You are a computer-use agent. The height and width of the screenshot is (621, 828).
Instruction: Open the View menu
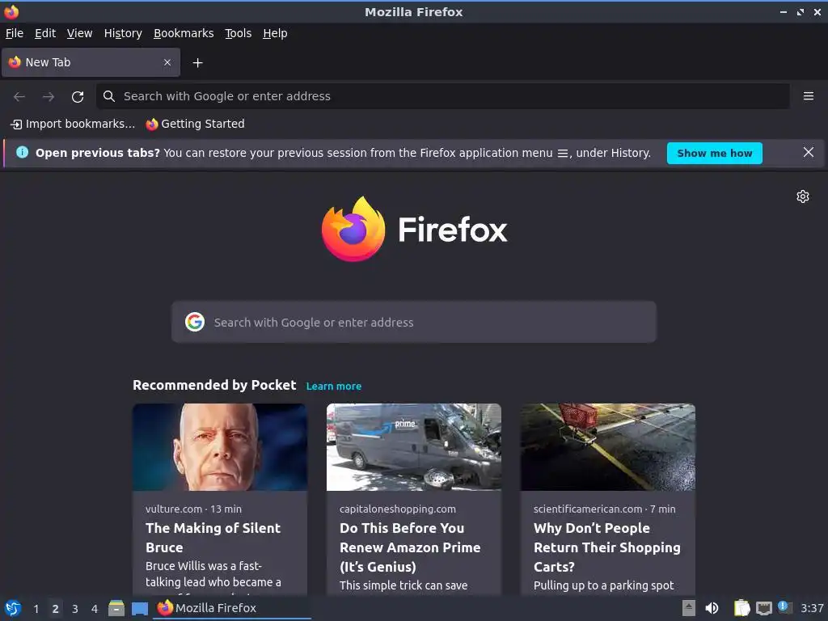point(80,33)
